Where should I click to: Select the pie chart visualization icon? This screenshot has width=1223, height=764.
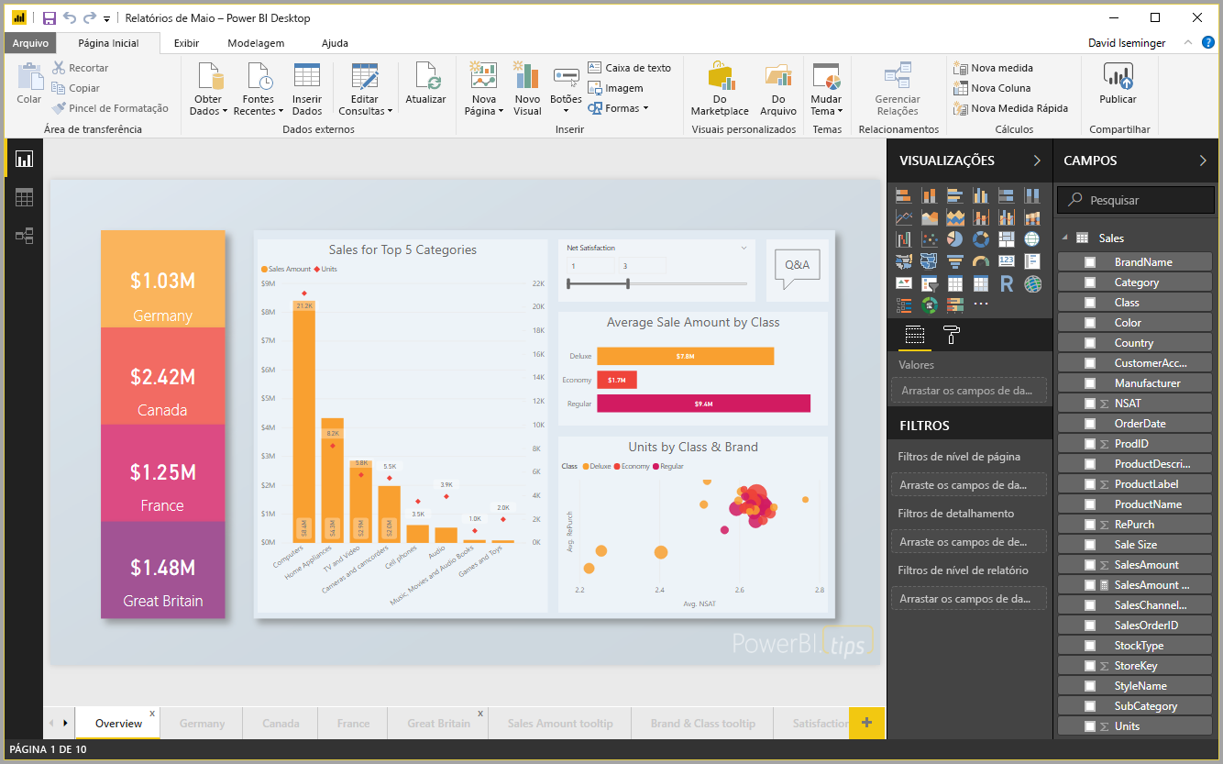955,239
